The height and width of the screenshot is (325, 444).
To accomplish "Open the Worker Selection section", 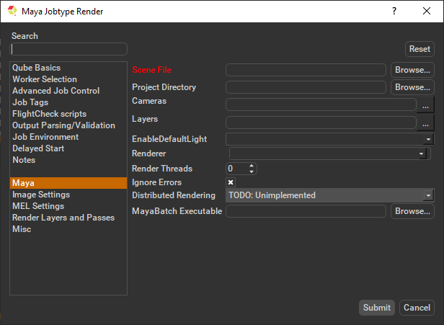I will [x=45, y=79].
